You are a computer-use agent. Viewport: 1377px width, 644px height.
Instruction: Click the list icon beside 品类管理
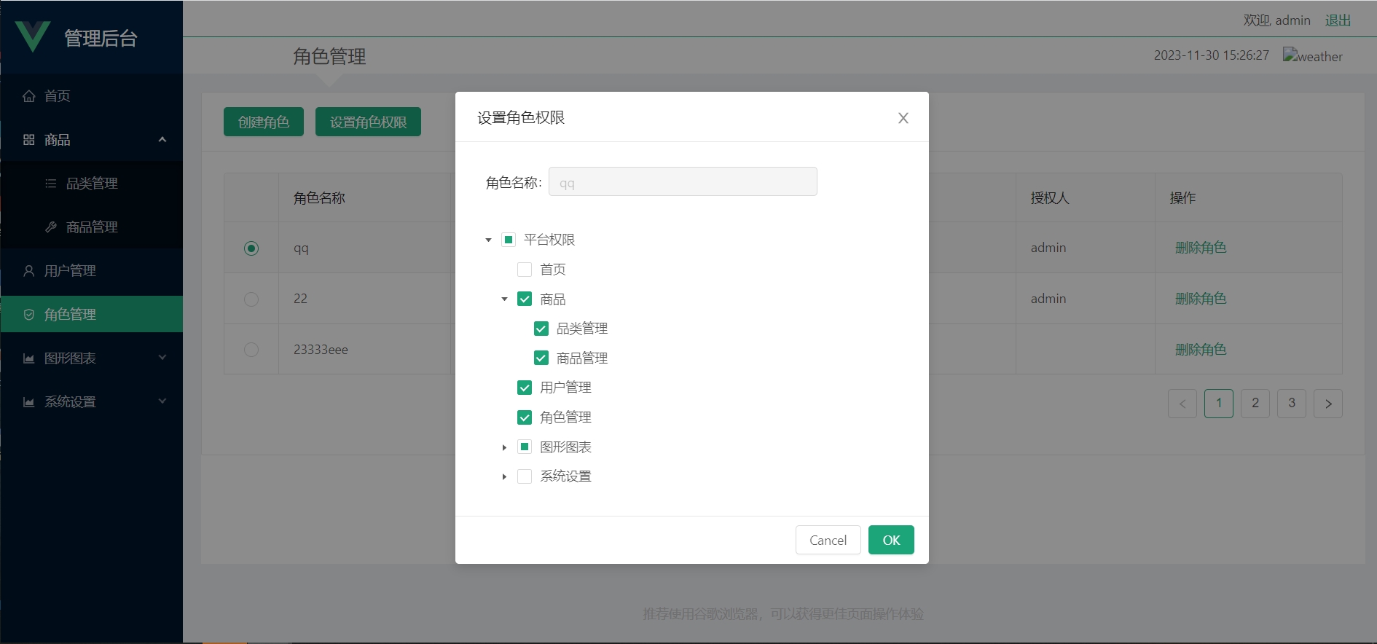point(51,184)
